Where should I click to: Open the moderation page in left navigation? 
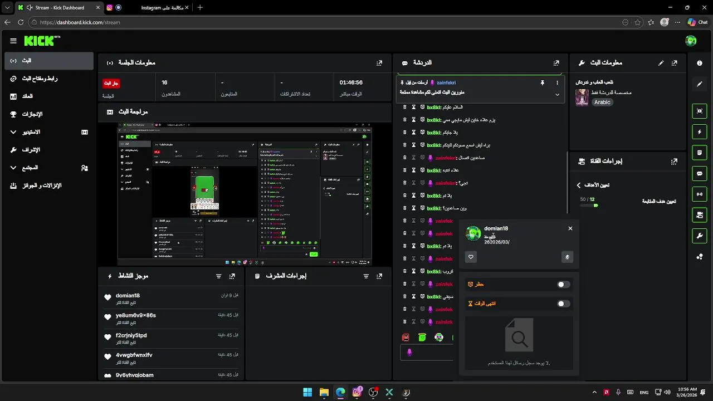[49, 150]
